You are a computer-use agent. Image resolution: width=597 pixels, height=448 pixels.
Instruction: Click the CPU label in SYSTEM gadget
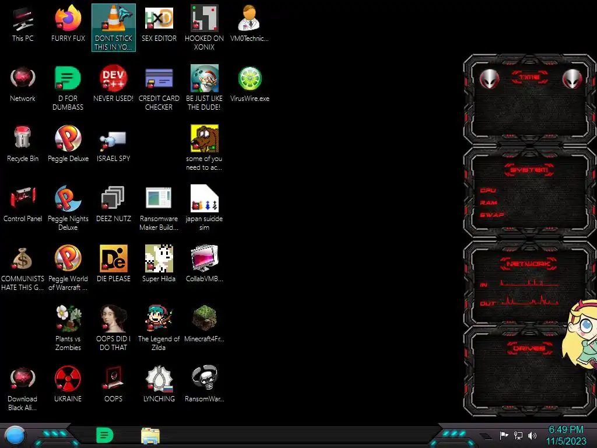click(x=488, y=190)
